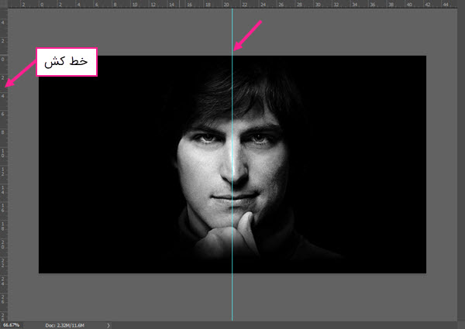Click the zoom level field showing 66.67%

[12, 325]
